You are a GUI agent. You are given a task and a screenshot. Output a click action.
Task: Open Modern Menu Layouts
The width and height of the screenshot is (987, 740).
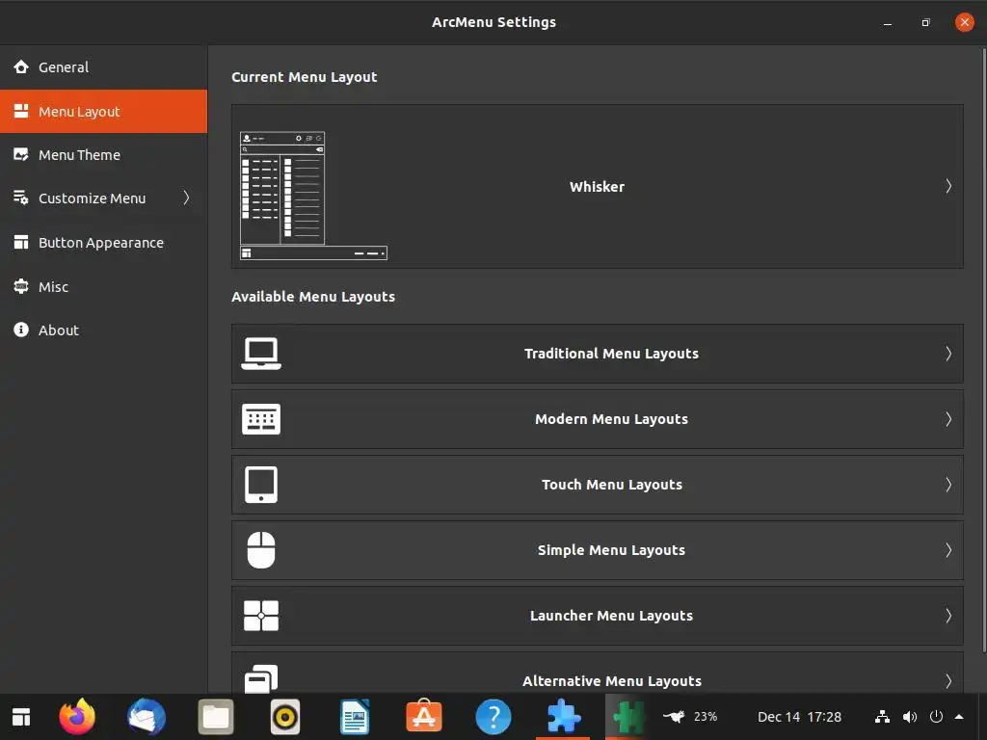pyautogui.click(x=597, y=419)
